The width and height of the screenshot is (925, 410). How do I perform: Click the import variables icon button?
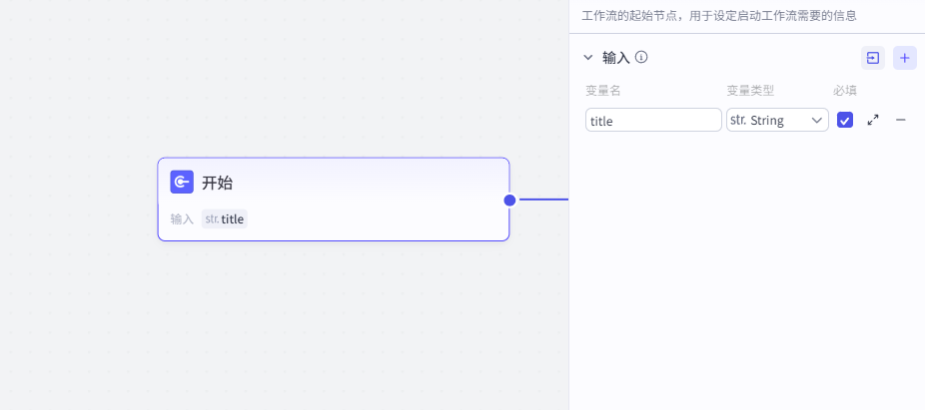click(x=873, y=58)
